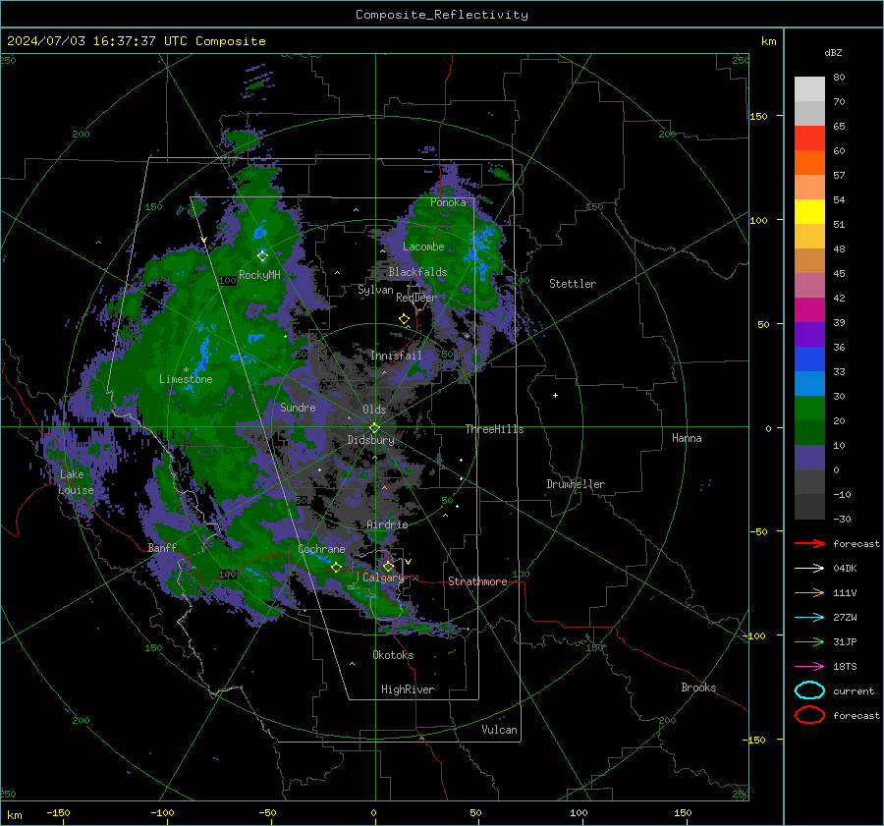Click the Olds label
Viewport: 884px width, 826px height.
[x=374, y=410]
